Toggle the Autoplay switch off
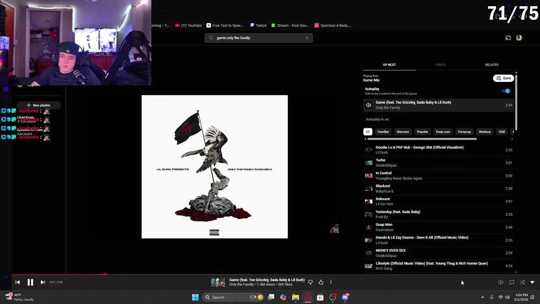Image resolution: width=540 pixels, height=304 pixels. click(506, 91)
